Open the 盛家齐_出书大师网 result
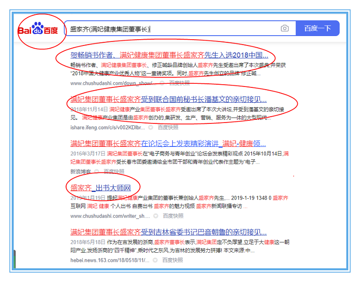Viewport: 360px width, 282px height. [100, 188]
